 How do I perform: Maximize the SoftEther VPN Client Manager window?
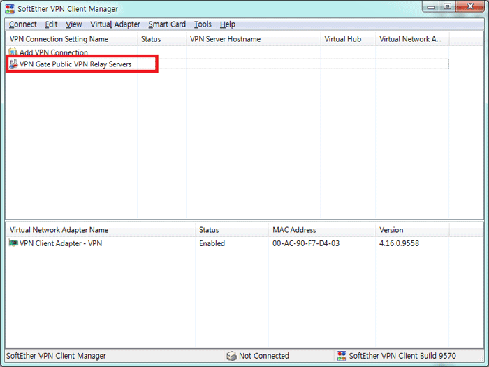click(x=447, y=6)
